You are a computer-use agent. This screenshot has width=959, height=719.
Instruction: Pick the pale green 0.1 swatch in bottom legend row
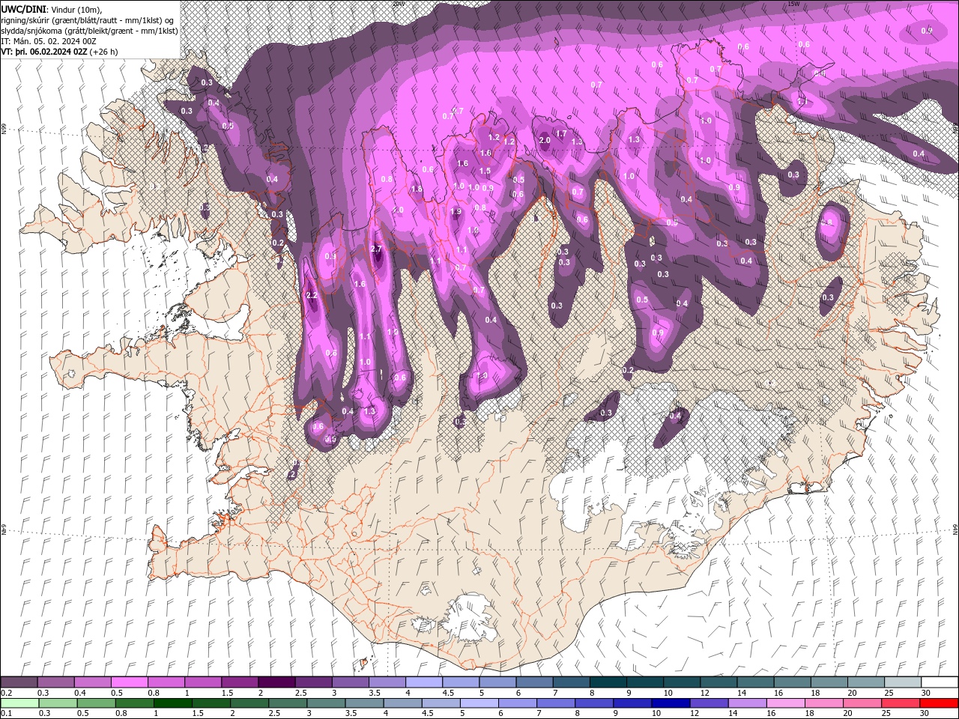click(19, 703)
